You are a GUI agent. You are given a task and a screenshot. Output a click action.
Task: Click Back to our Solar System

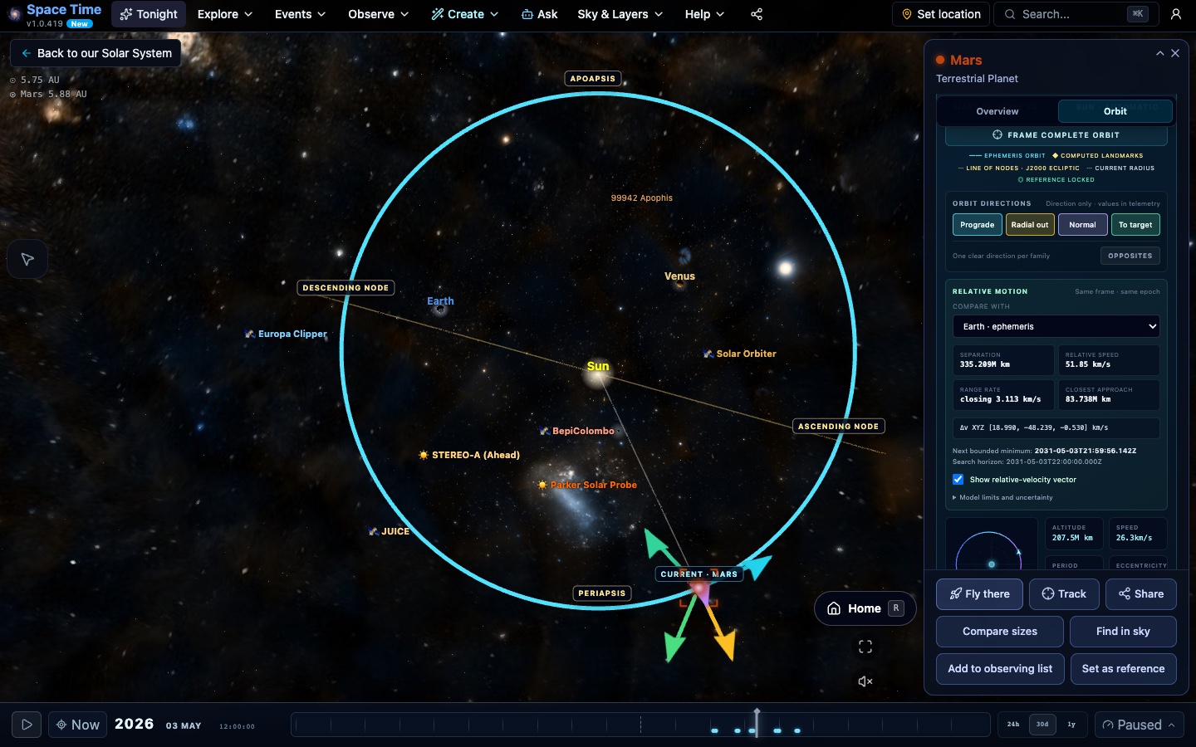point(96,53)
